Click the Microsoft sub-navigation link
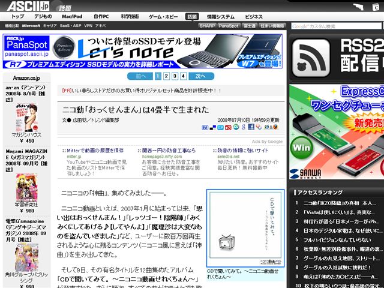The height and width of the screenshot is (288, 384). click(31, 25)
